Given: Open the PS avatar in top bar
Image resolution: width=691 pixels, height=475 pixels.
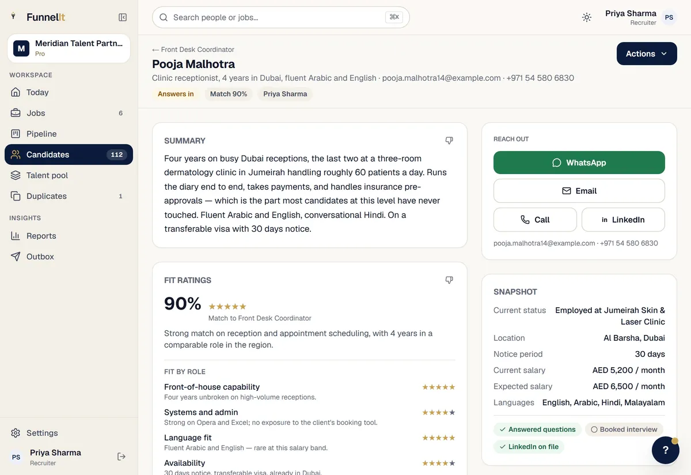Looking at the screenshot, I should click(x=669, y=17).
